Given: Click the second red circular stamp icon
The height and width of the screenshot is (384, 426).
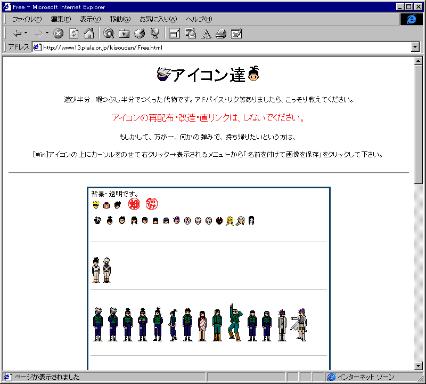Looking at the screenshot, I should 152,204.
